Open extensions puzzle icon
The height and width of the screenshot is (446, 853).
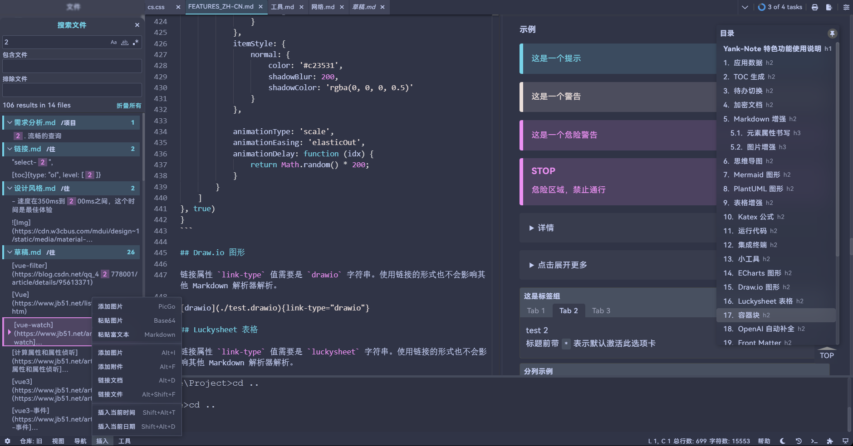830,441
